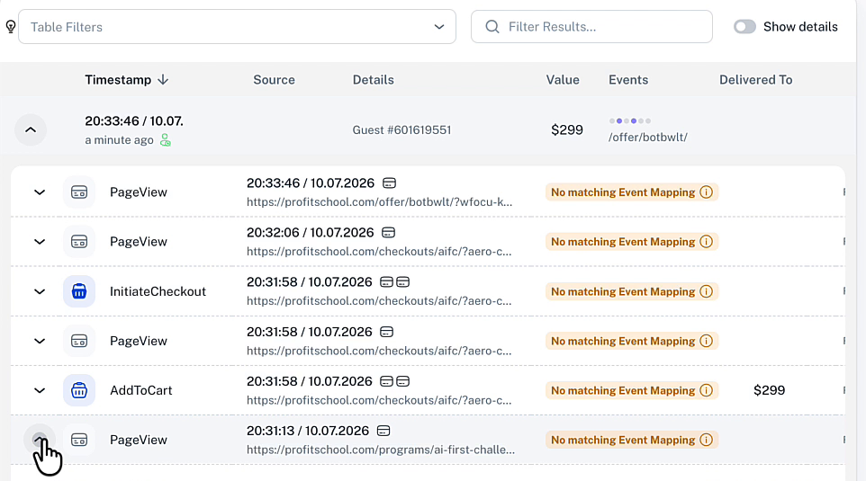Click the PageView icon for the 20:33:46 event
This screenshot has width=866, height=481.
[x=79, y=192]
